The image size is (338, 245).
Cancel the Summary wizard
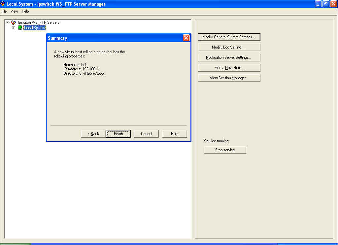coord(146,134)
